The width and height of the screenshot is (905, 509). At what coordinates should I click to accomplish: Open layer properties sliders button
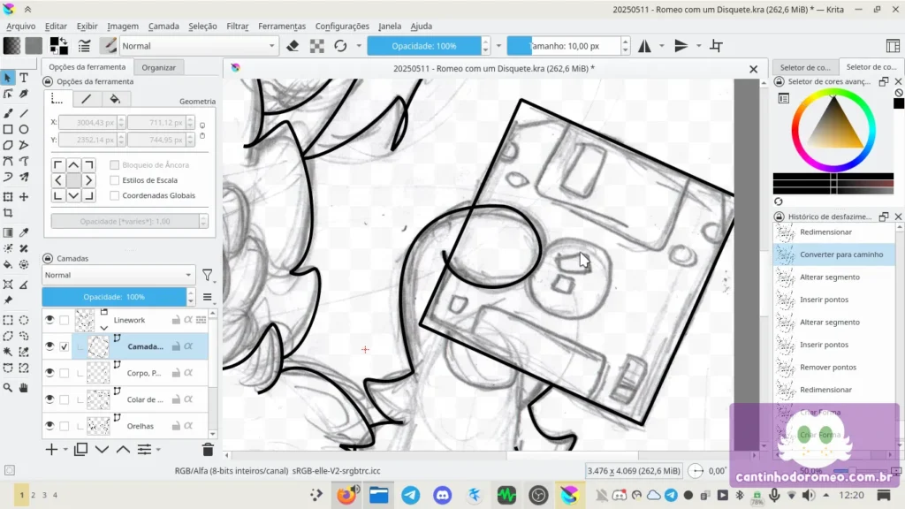(x=144, y=449)
